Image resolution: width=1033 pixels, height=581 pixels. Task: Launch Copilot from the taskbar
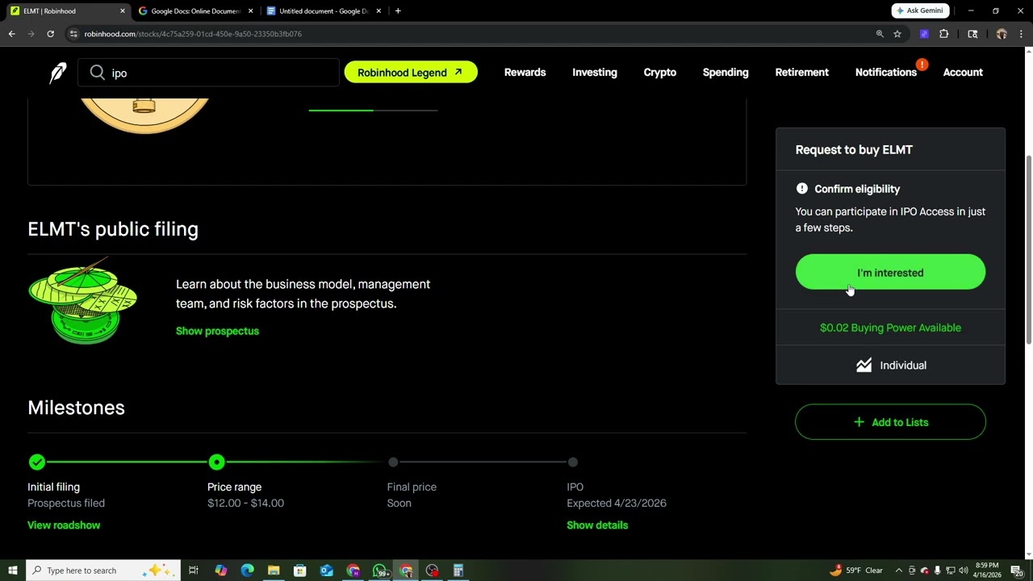point(221,571)
